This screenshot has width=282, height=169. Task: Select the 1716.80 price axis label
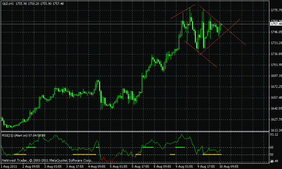(277, 54)
